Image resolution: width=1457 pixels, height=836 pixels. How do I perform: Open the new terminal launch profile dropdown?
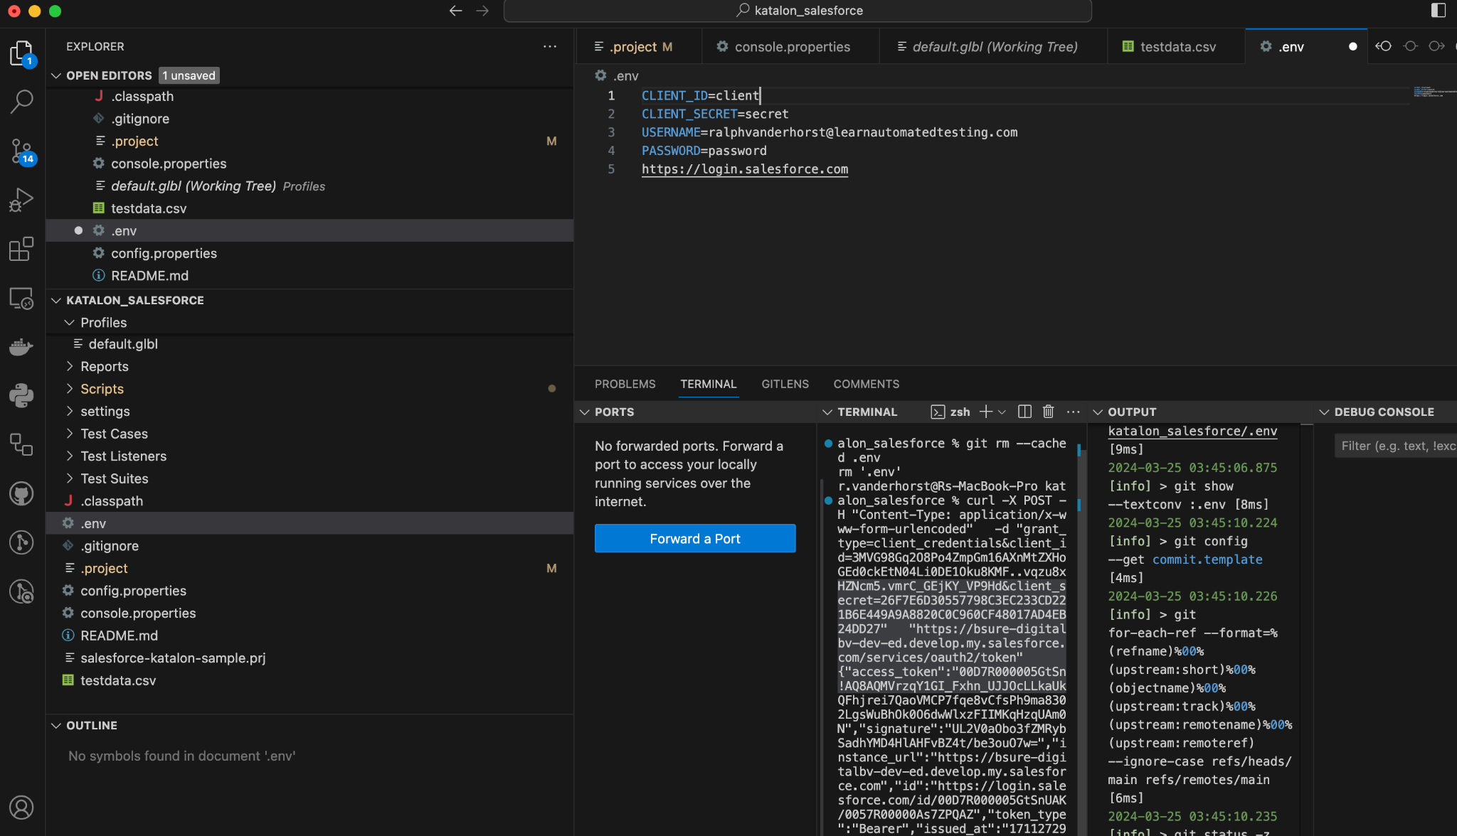click(1002, 412)
